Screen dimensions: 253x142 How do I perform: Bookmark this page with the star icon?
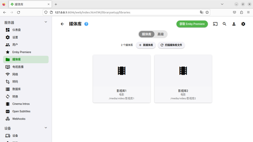click(x=207, y=12)
